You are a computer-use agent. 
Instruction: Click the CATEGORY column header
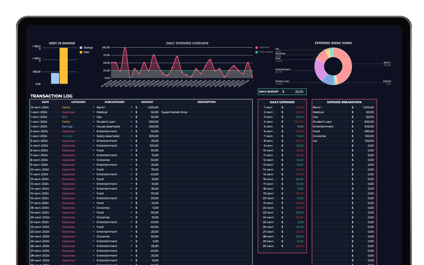(x=78, y=102)
